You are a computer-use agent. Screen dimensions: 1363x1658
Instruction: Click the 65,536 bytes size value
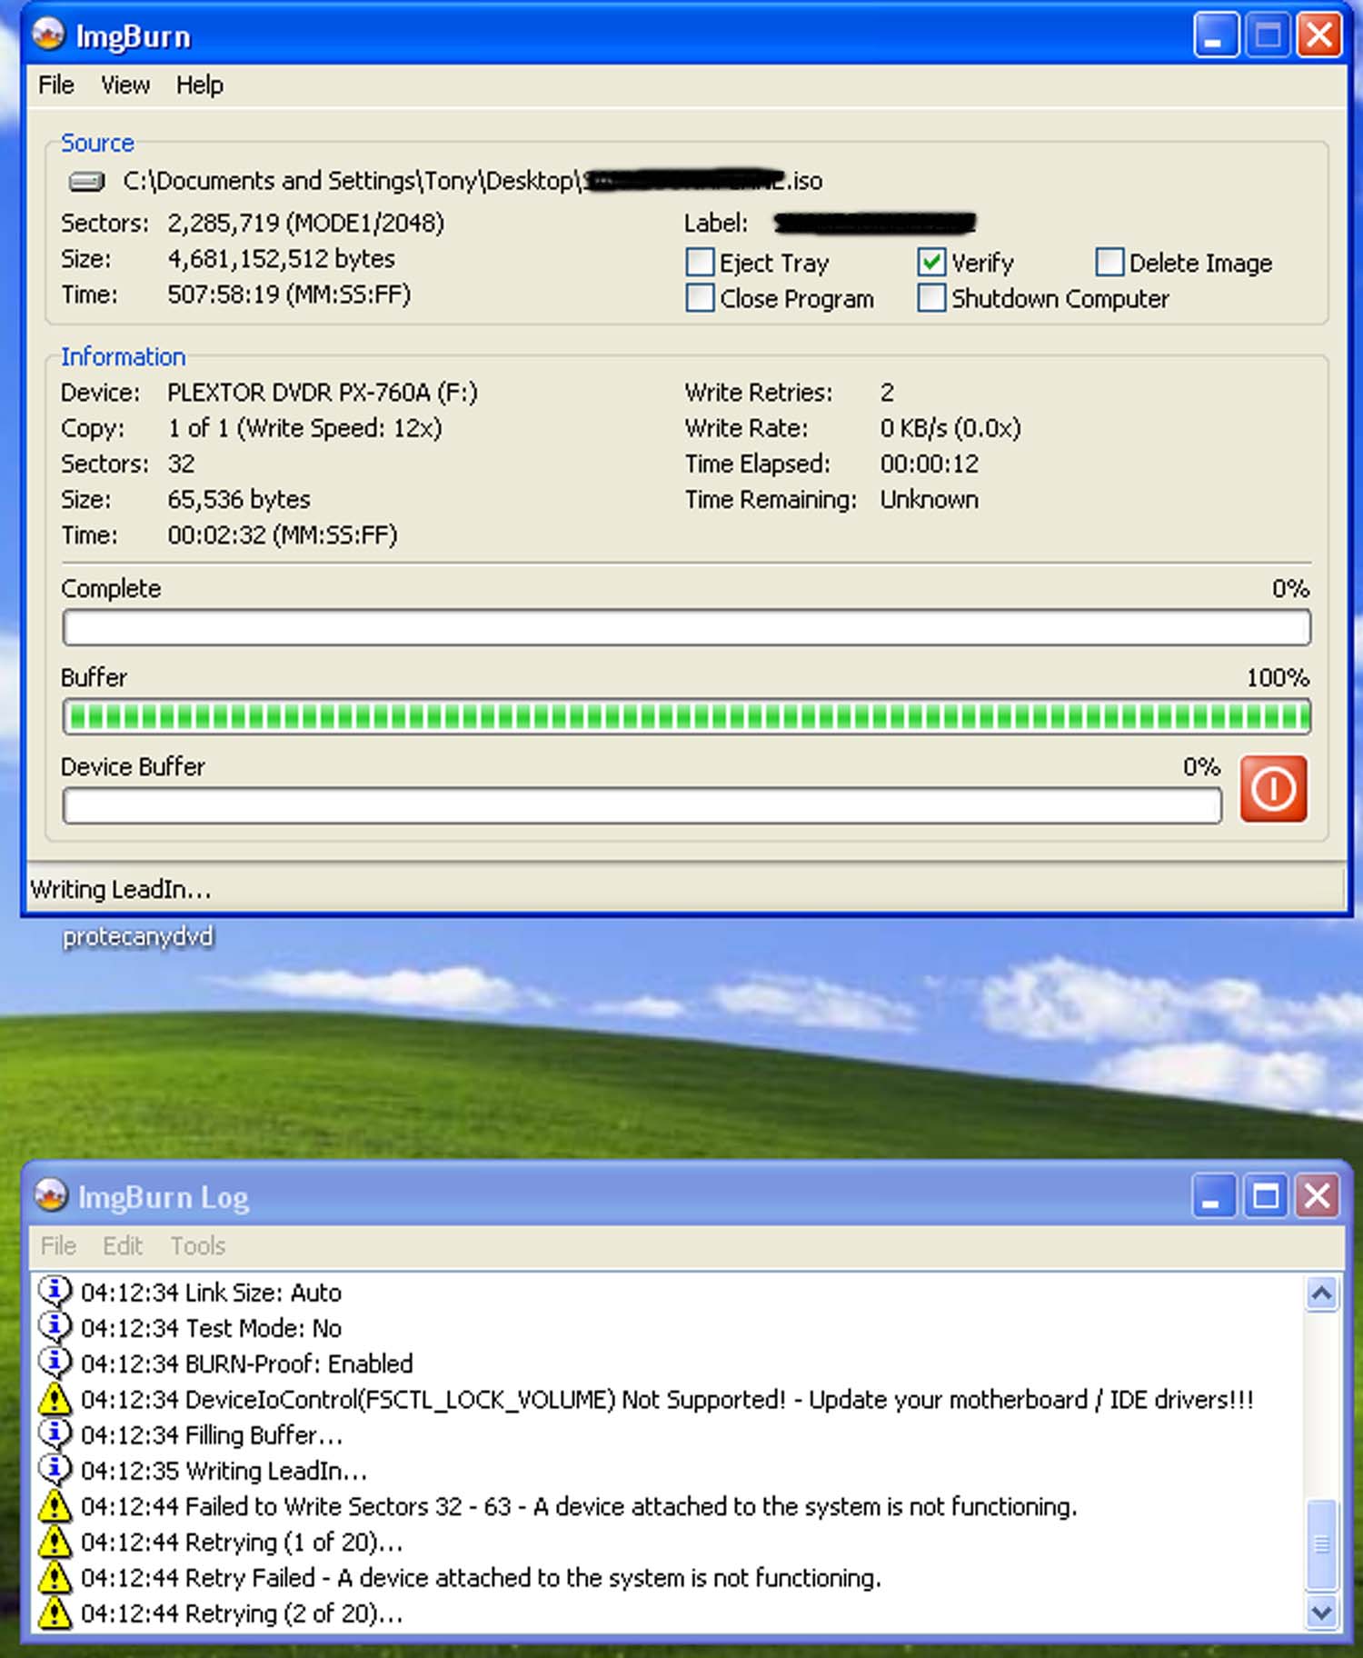(239, 500)
